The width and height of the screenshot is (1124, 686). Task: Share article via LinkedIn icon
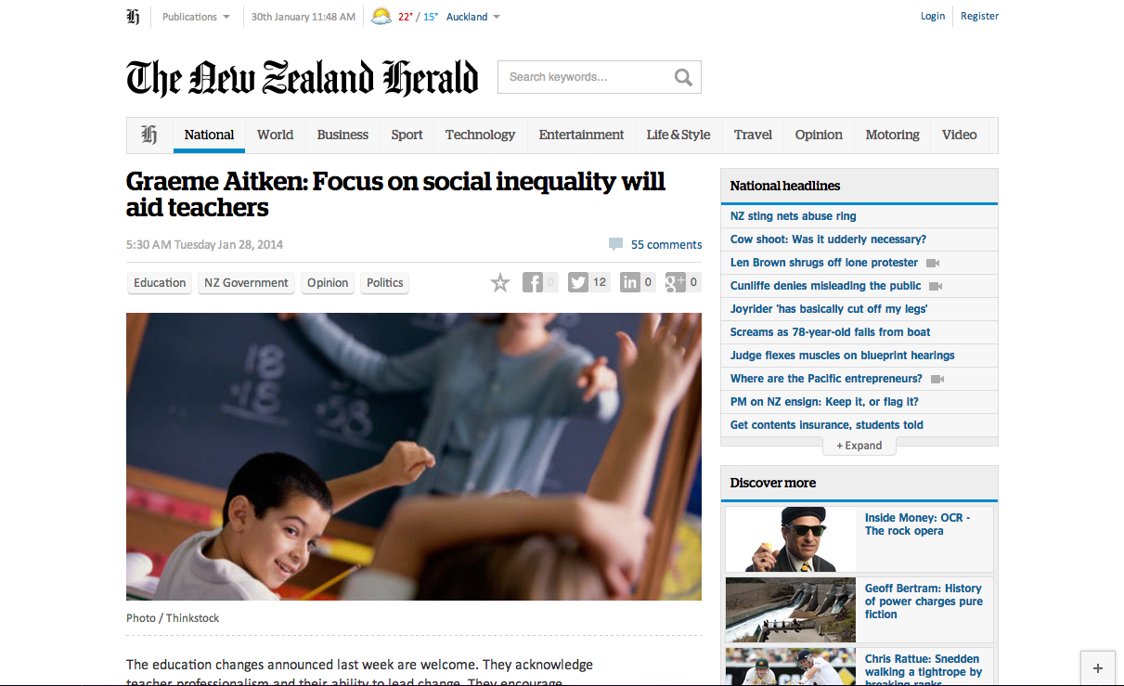[x=630, y=282]
